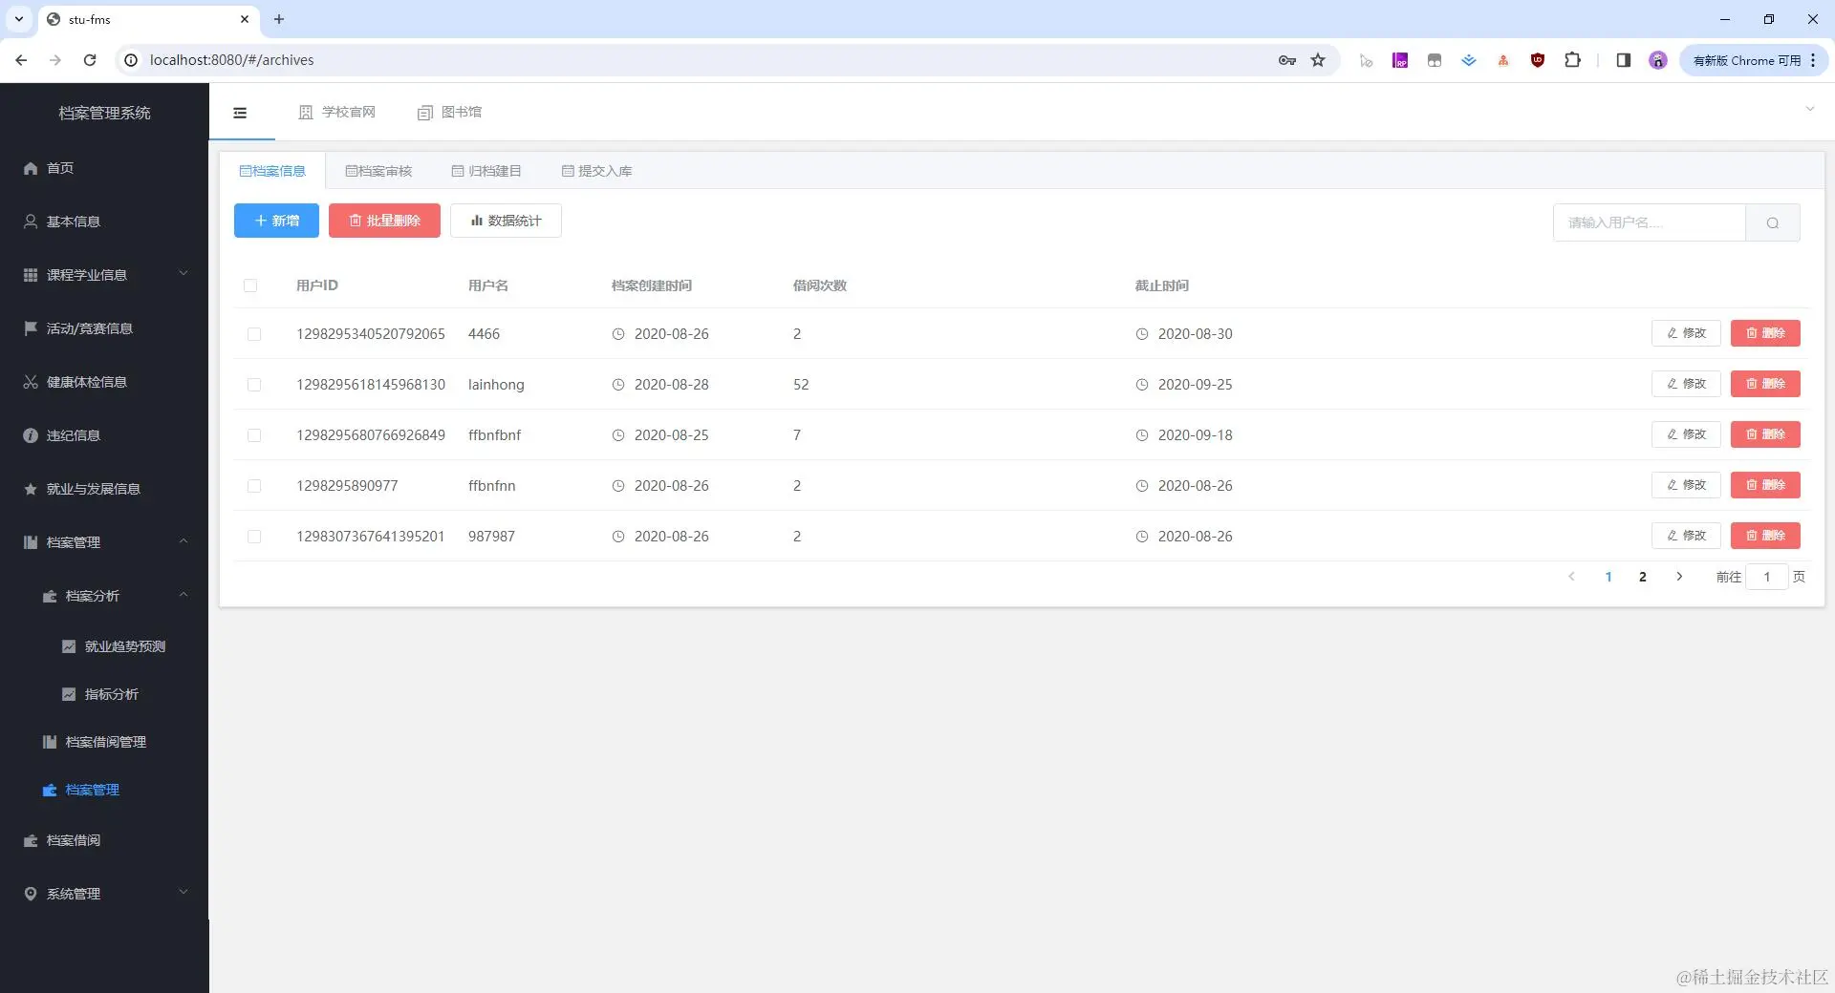The width and height of the screenshot is (1835, 993).
Task: Expand the header dropdown chevron at top right
Action: click(1809, 109)
